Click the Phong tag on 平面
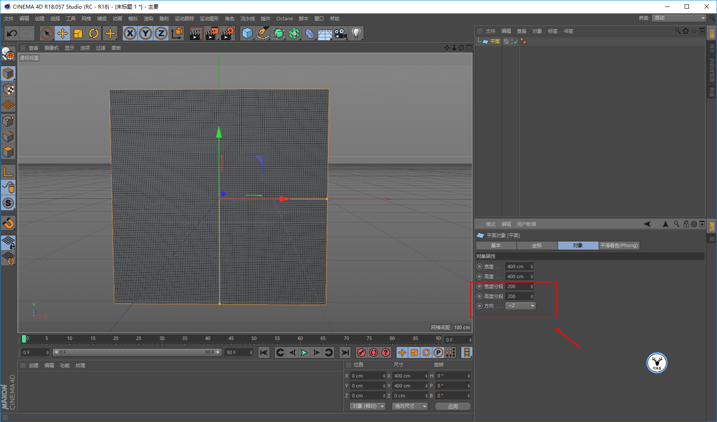Image resolution: width=717 pixels, height=422 pixels. pos(523,41)
